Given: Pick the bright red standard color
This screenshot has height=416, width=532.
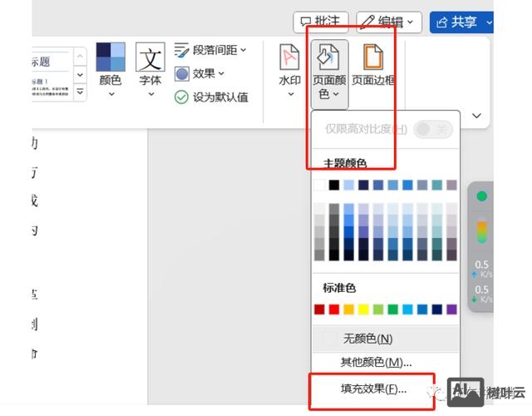Looking at the screenshot, I should (334, 310).
